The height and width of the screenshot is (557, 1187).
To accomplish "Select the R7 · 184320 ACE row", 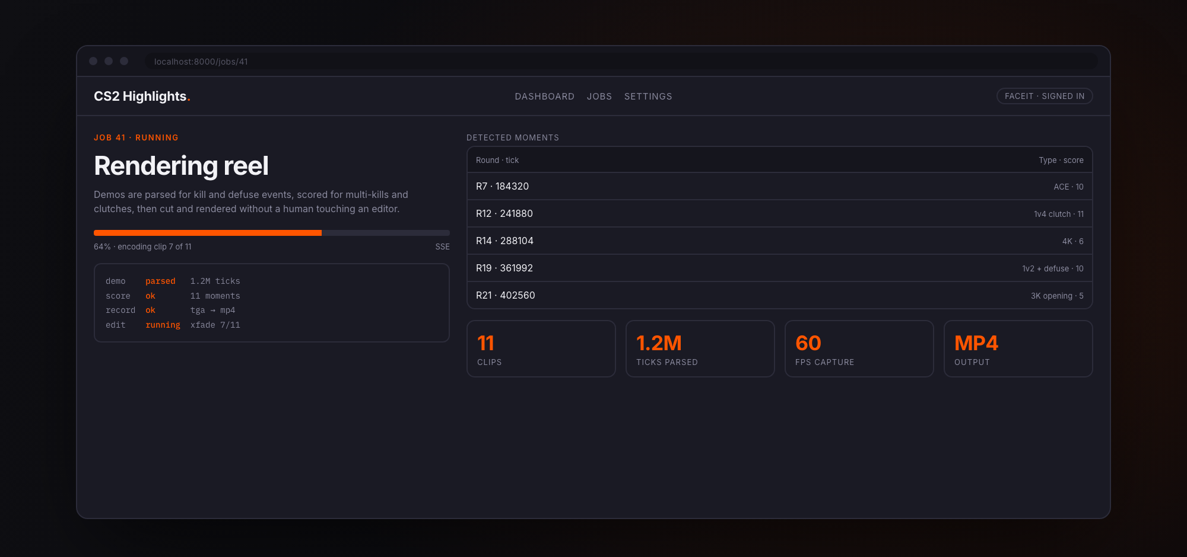I will (x=779, y=186).
